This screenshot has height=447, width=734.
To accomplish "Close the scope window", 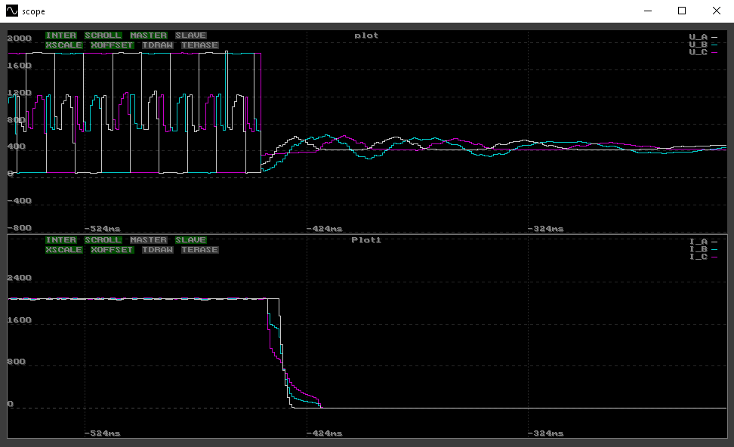I will click(x=716, y=11).
